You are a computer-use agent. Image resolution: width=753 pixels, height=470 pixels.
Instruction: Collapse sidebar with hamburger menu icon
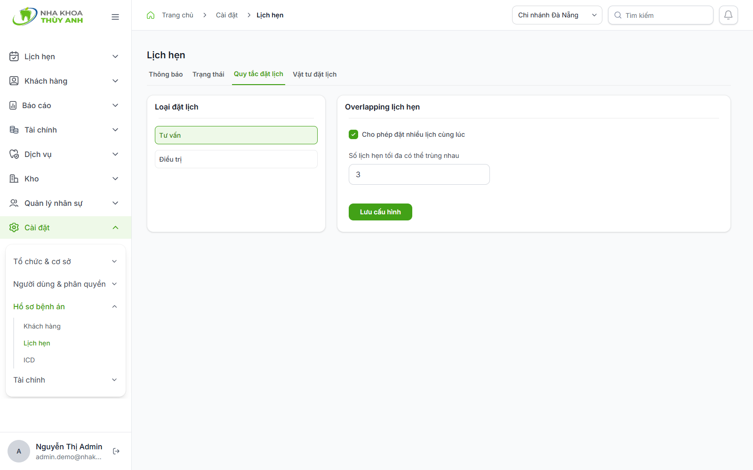click(x=115, y=17)
